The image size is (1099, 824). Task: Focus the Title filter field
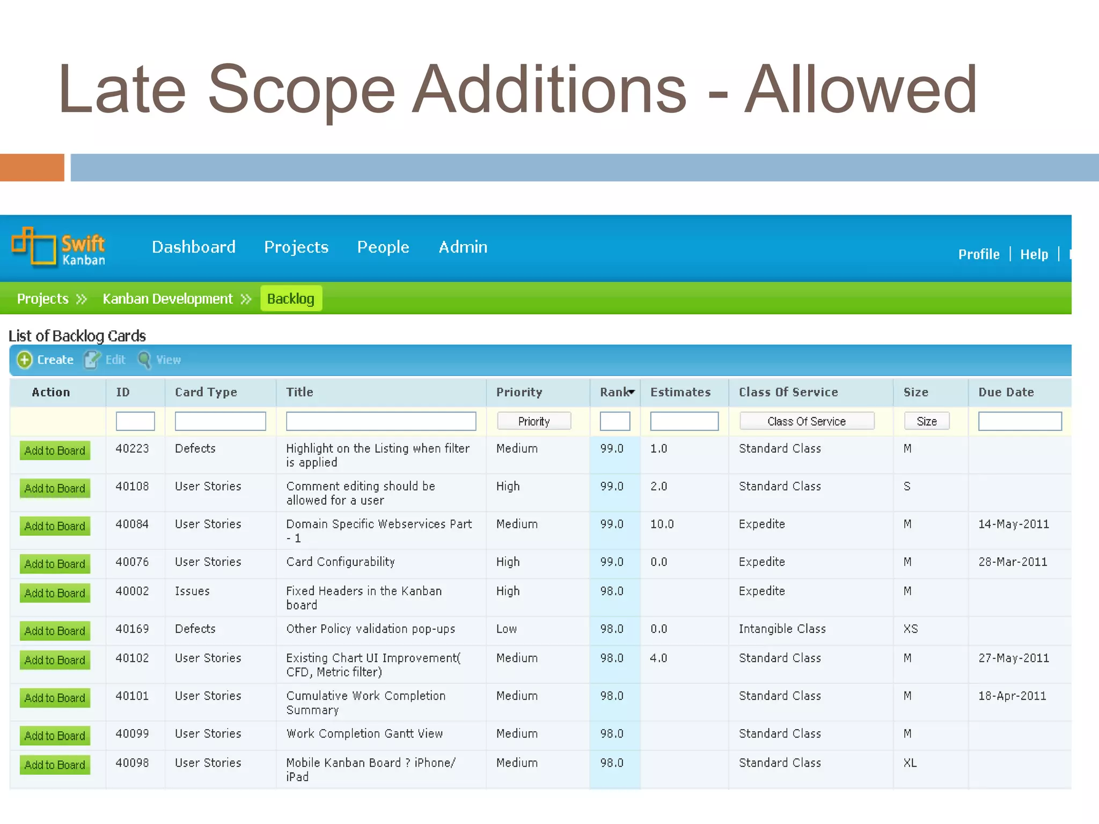[x=381, y=421]
